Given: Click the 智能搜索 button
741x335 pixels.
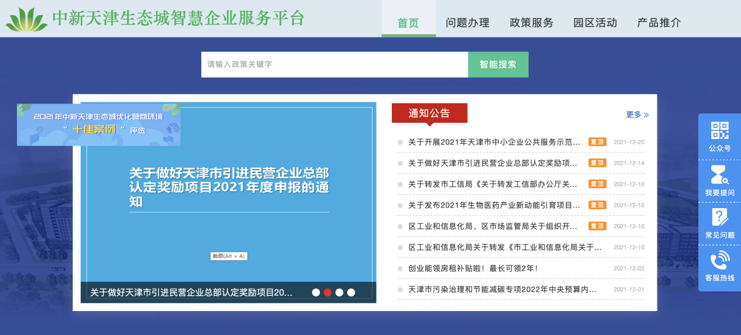Looking at the screenshot, I should tap(498, 64).
